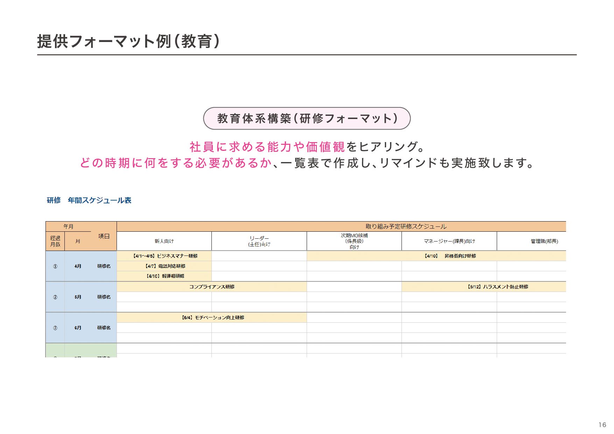Select the 項目 header cell
This screenshot has width=614, height=434.
coord(104,236)
